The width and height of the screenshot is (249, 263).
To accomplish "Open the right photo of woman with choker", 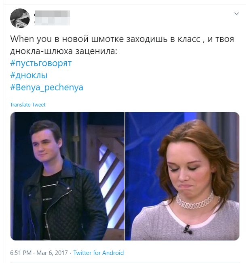I will (182, 176).
